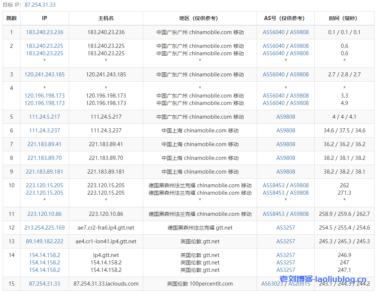Open the 111.24.5.217 IP link
This screenshot has height=293, width=376.
(45, 117)
